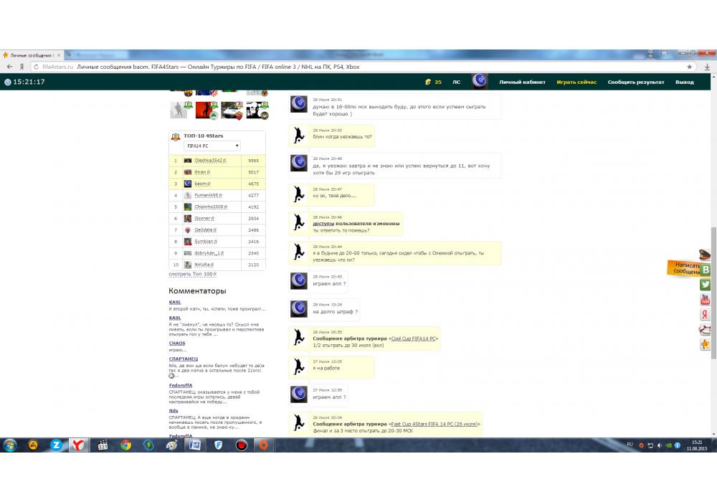Open the Fumenik95 player profile
Viewport: 717px width, 502px height.
click(x=208, y=195)
